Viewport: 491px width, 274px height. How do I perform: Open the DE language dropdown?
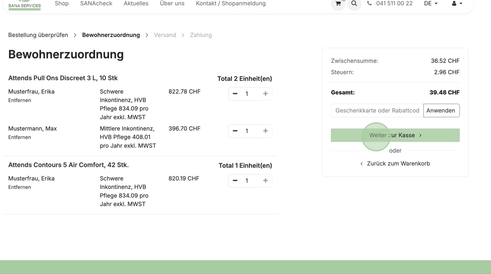(x=431, y=4)
